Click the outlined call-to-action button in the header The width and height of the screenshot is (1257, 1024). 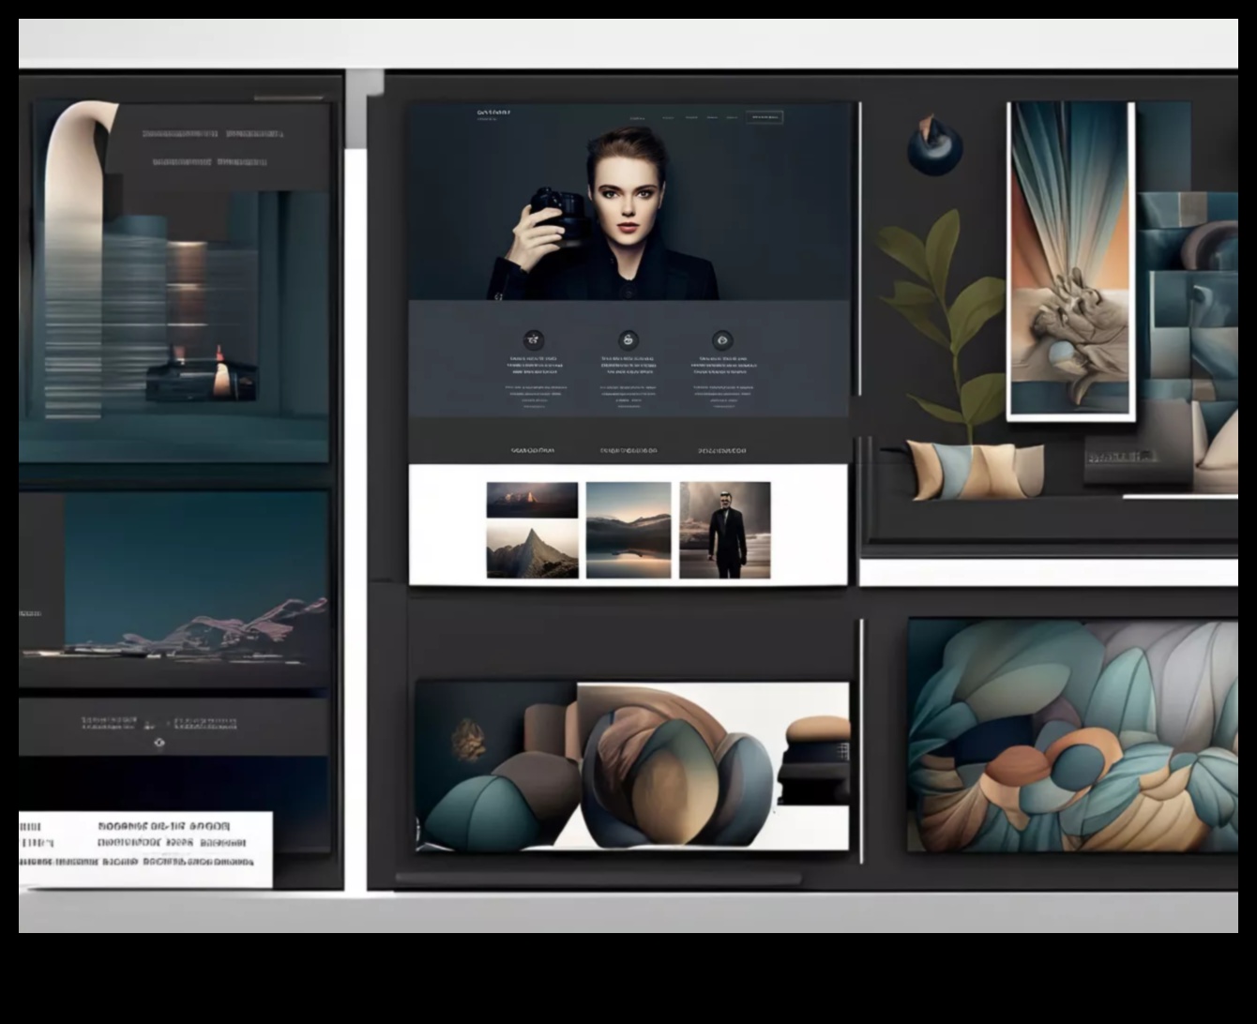765,116
